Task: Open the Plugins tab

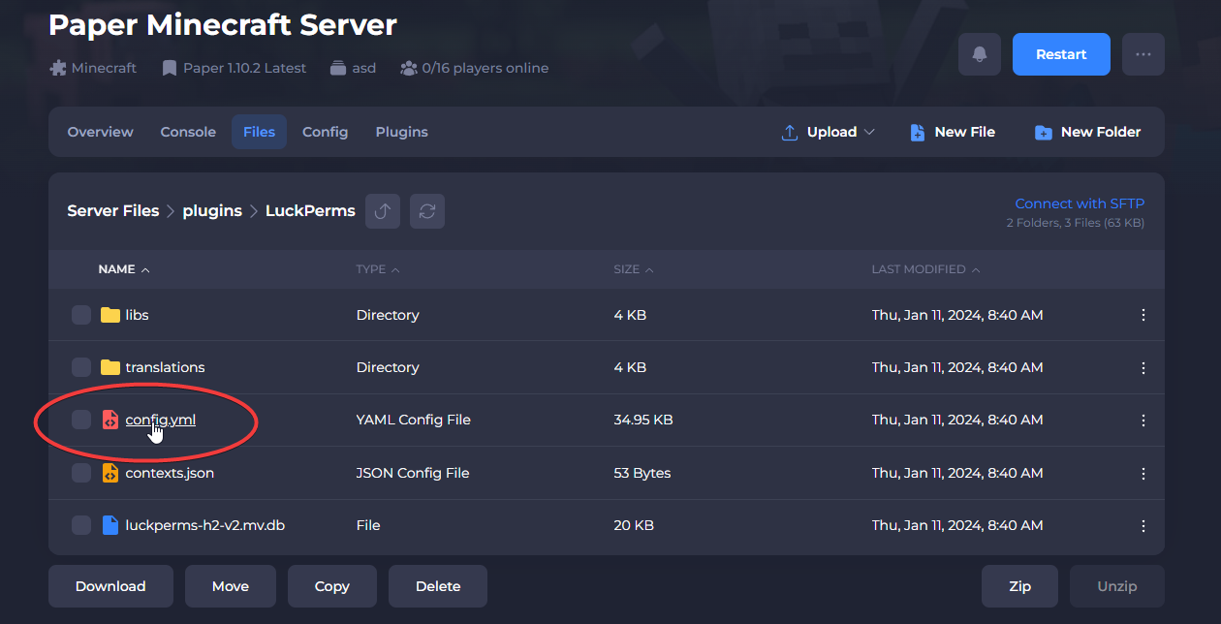Action: click(x=401, y=132)
